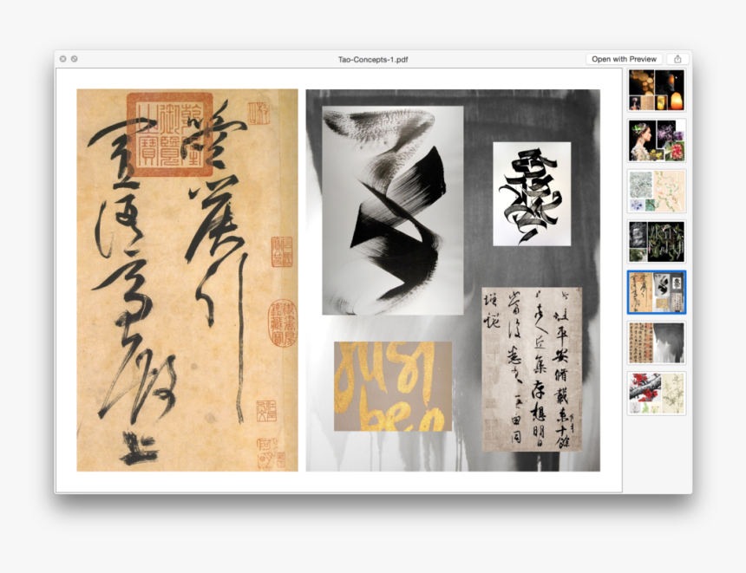Show the sixth thumbnail with grey ink wash
Viewport: 746px width, 573px height.
tap(657, 342)
